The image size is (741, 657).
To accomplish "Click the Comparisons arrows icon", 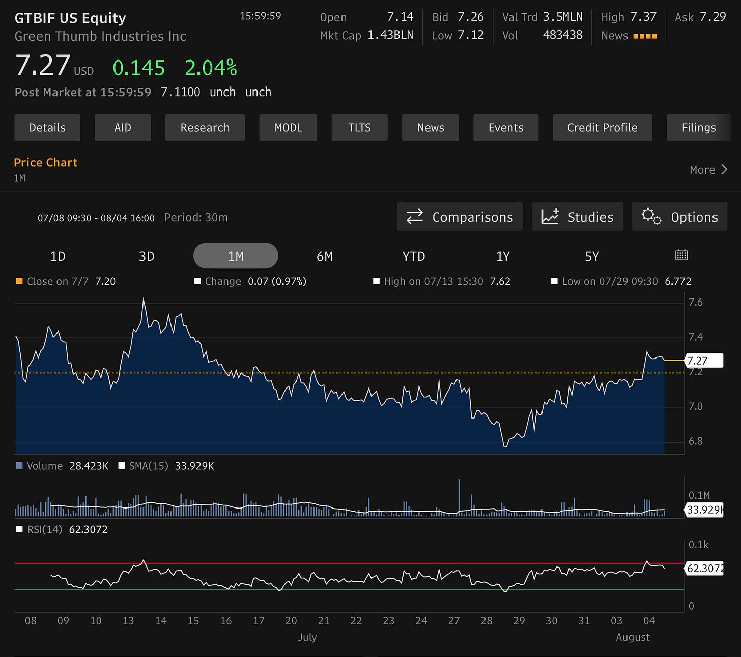I will point(414,217).
